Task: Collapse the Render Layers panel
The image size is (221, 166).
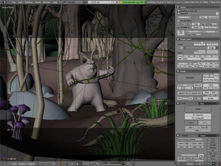Action: [178, 39]
